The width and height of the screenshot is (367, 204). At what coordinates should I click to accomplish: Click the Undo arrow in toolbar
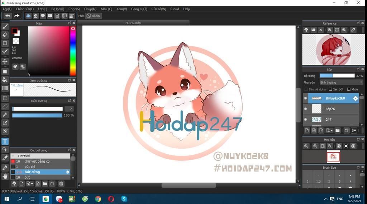point(8,16)
